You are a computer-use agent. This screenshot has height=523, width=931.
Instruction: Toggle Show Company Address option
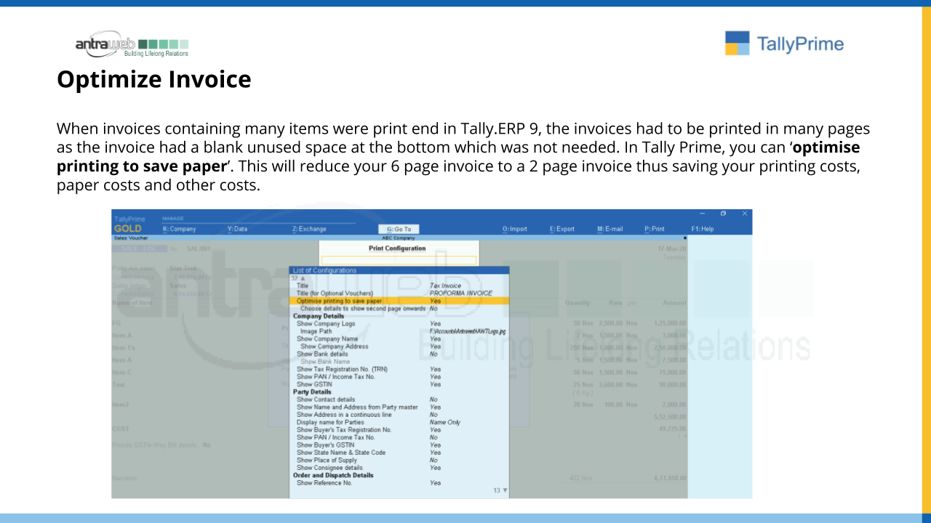coord(399,346)
